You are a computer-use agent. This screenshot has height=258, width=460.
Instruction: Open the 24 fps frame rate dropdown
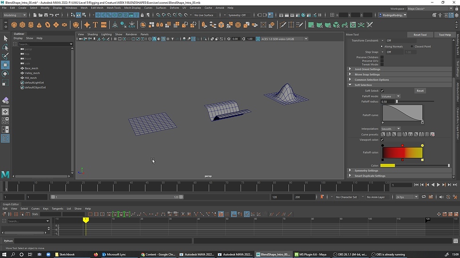(x=407, y=197)
